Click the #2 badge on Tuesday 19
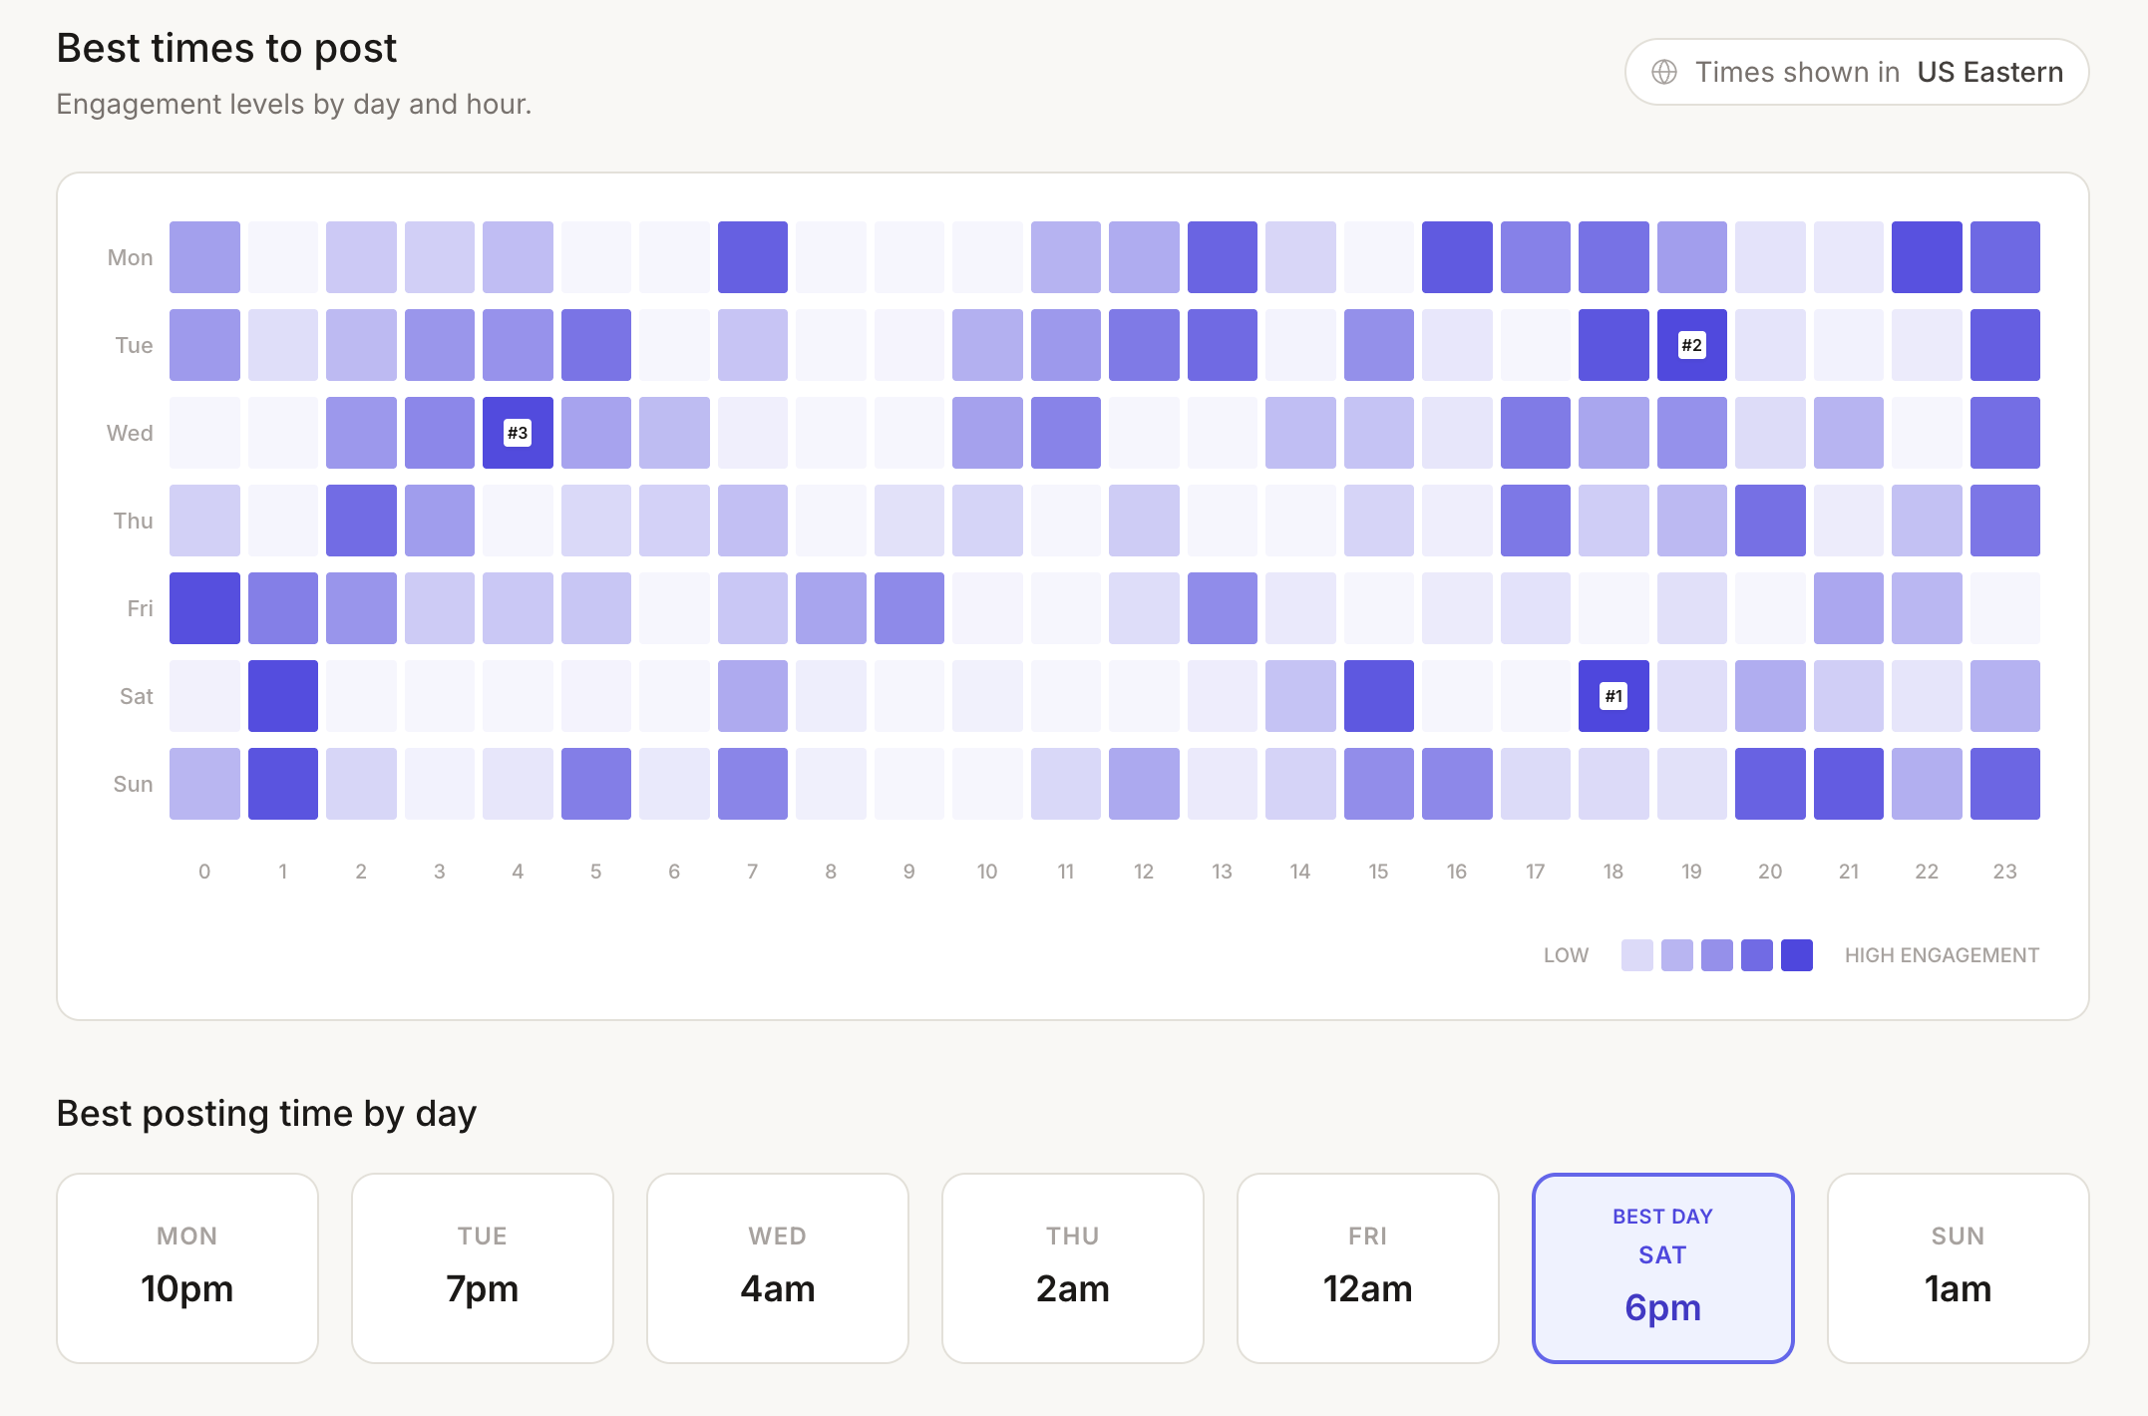The width and height of the screenshot is (2148, 1416). pos(1691,345)
